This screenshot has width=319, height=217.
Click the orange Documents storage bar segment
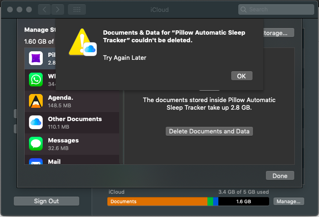coord(157,201)
